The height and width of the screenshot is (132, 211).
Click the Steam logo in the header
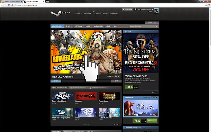click(61, 13)
